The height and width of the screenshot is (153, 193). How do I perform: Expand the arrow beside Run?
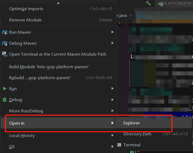tap(112, 89)
